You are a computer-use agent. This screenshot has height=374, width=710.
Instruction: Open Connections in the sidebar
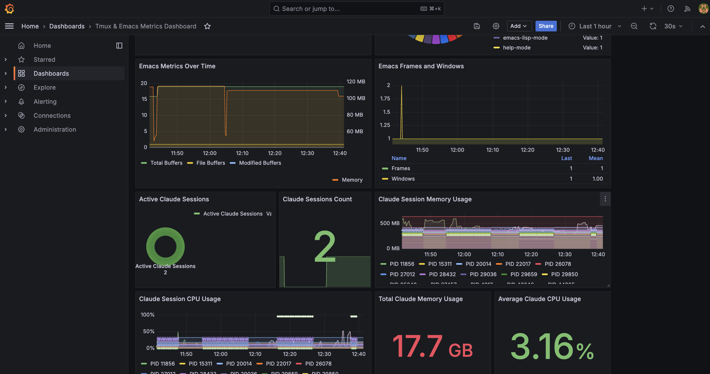pyautogui.click(x=52, y=116)
